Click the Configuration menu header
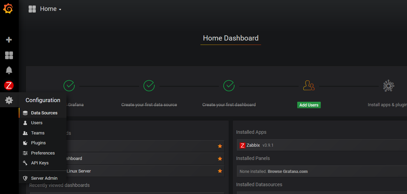This screenshot has height=194, width=407. pos(43,100)
